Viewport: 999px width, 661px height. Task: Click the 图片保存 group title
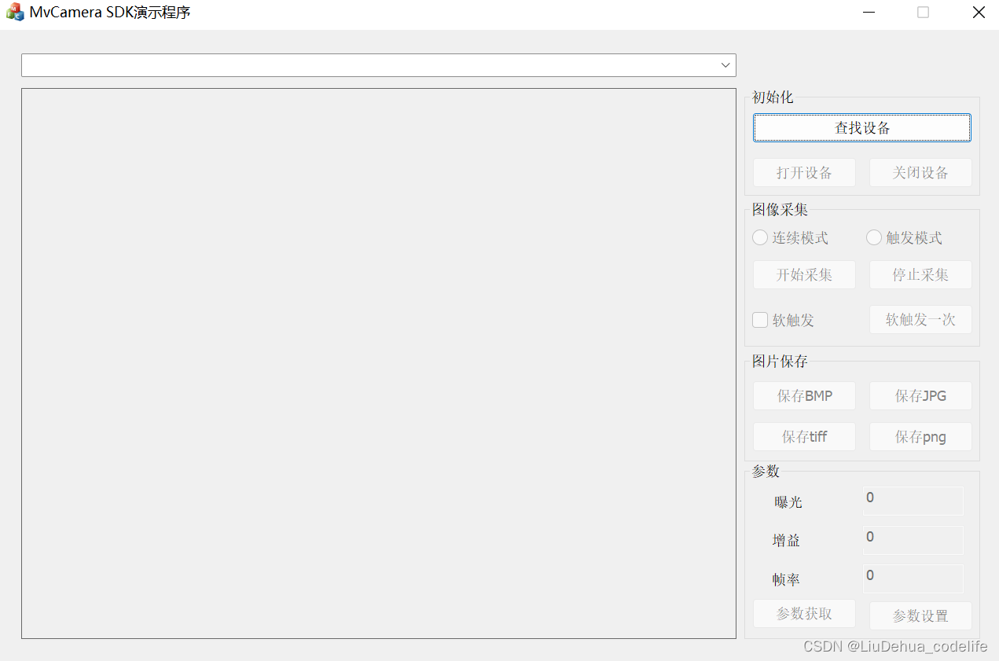click(780, 362)
